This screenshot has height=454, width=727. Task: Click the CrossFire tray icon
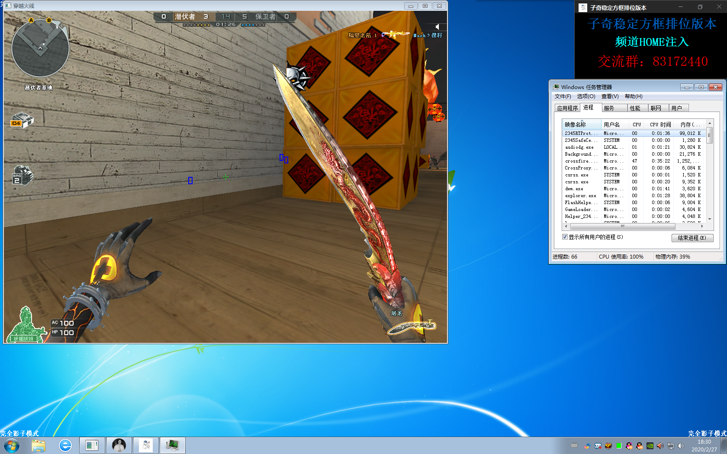tap(608, 446)
